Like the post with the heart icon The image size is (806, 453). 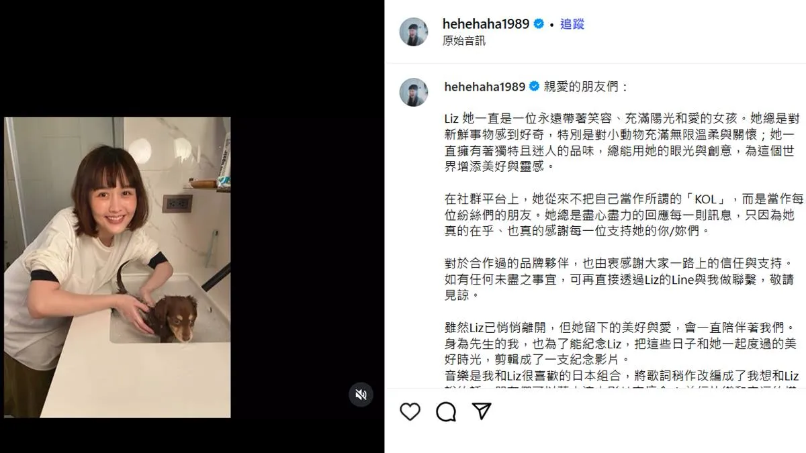coord(410,411)
